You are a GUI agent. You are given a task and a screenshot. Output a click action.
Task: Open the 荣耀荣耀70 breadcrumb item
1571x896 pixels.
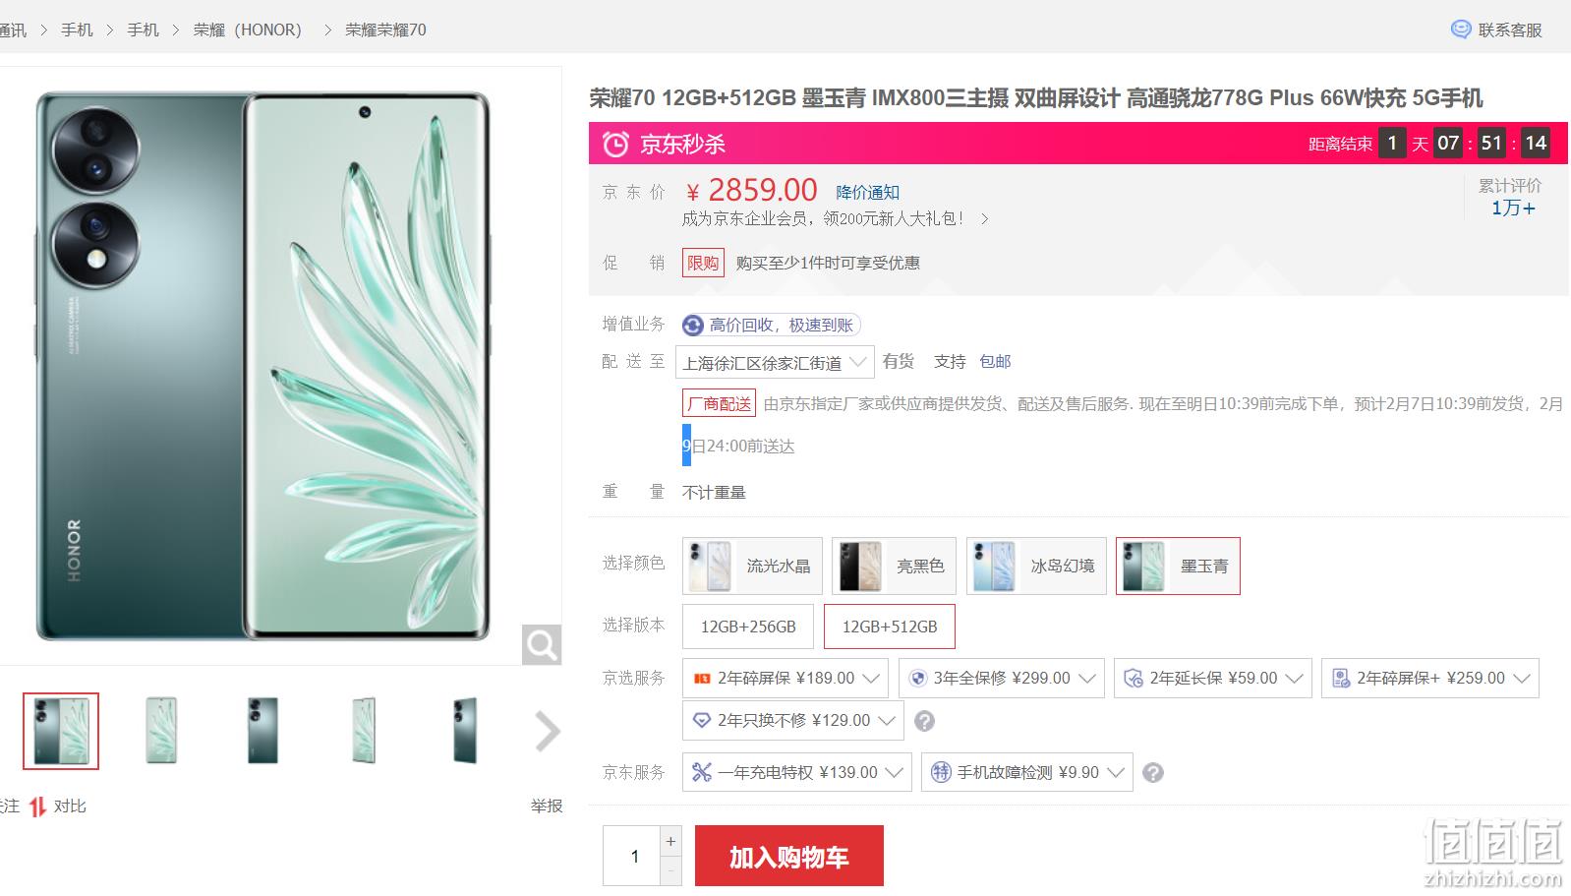tap(385, 30)
